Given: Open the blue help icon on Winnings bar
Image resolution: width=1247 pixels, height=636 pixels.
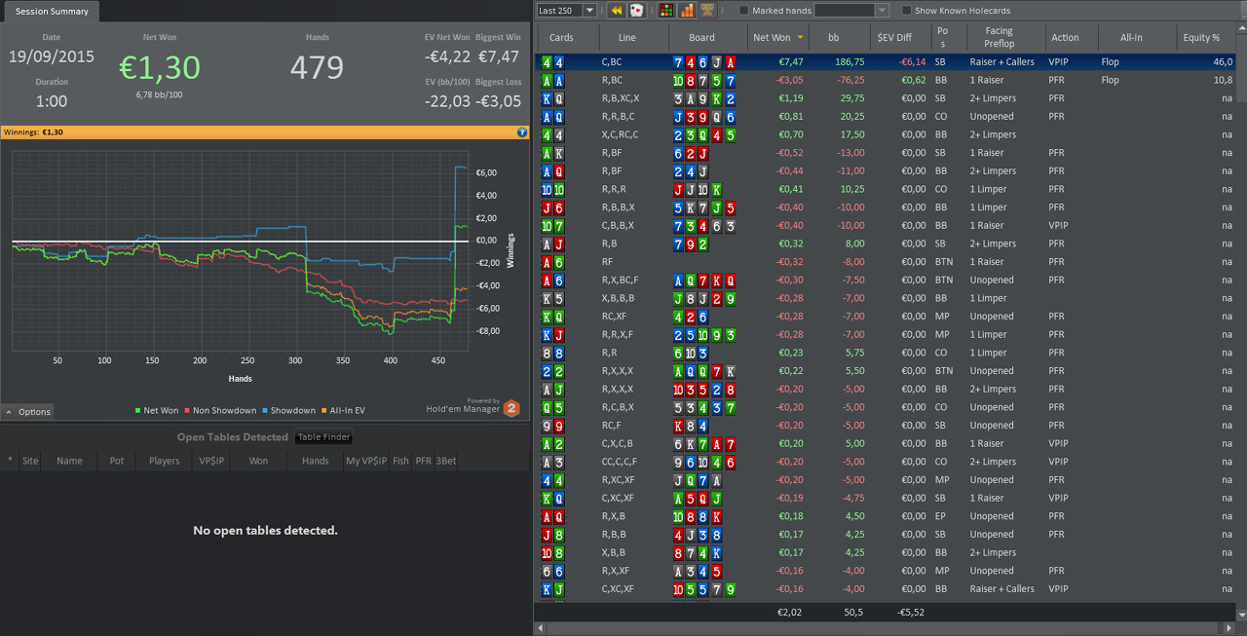Looking at the screenshot, I should pyautogui.click(x=522, y=131).
